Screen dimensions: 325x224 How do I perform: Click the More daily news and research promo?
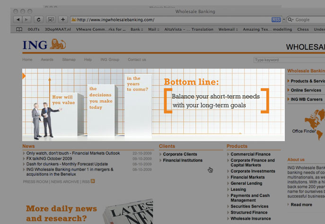tap(61, 214)
